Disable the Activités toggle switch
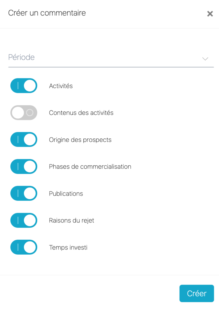Screen dimensions: 219x310 24,86
